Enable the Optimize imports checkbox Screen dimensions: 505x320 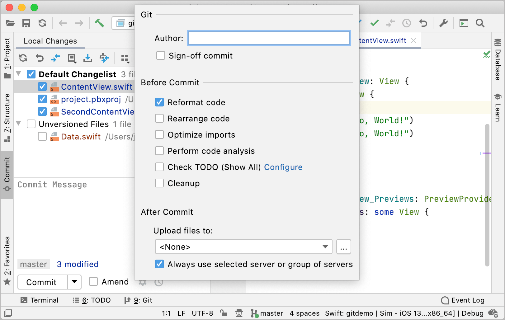pyautogui.click(x=159, y=135)
